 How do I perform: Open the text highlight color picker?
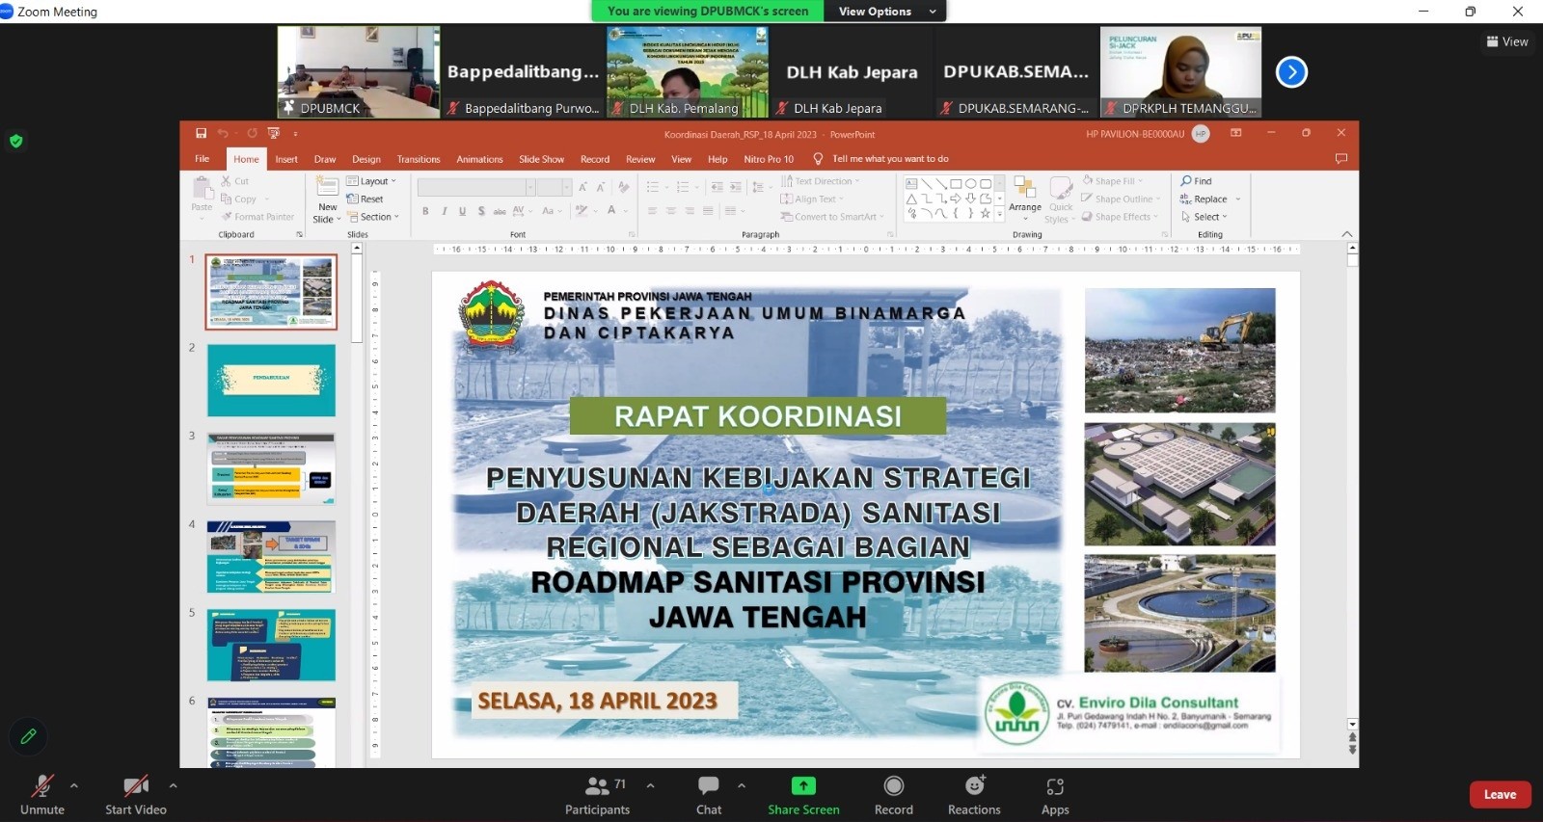[583, 211]
